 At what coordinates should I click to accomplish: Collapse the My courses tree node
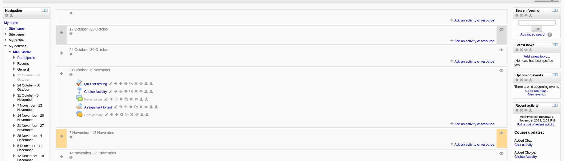tap(5, 46)
